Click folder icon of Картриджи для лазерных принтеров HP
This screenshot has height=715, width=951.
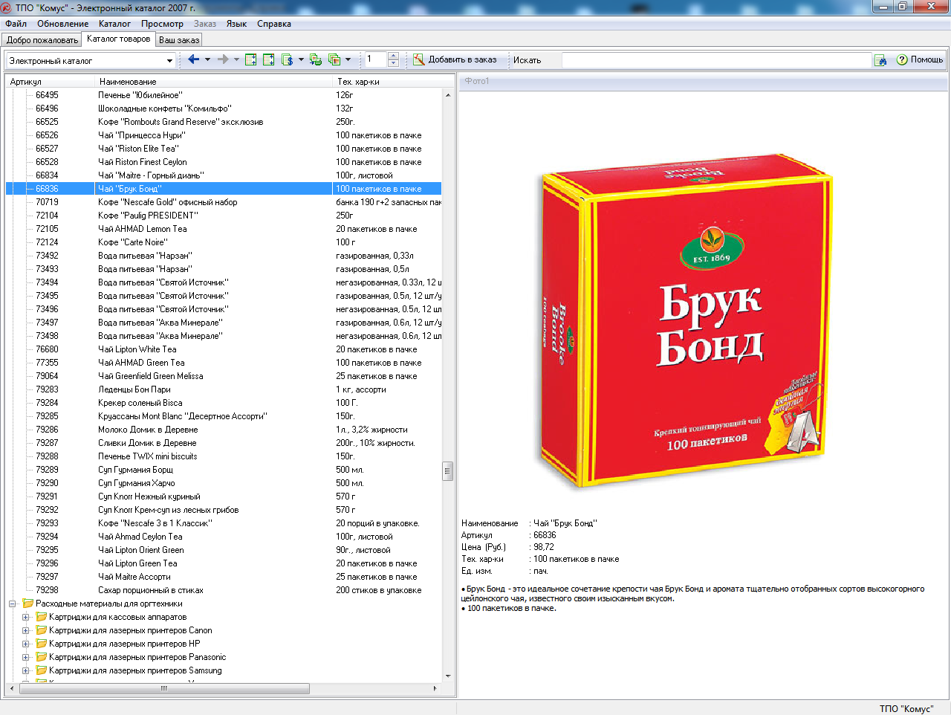pos(42,644)
